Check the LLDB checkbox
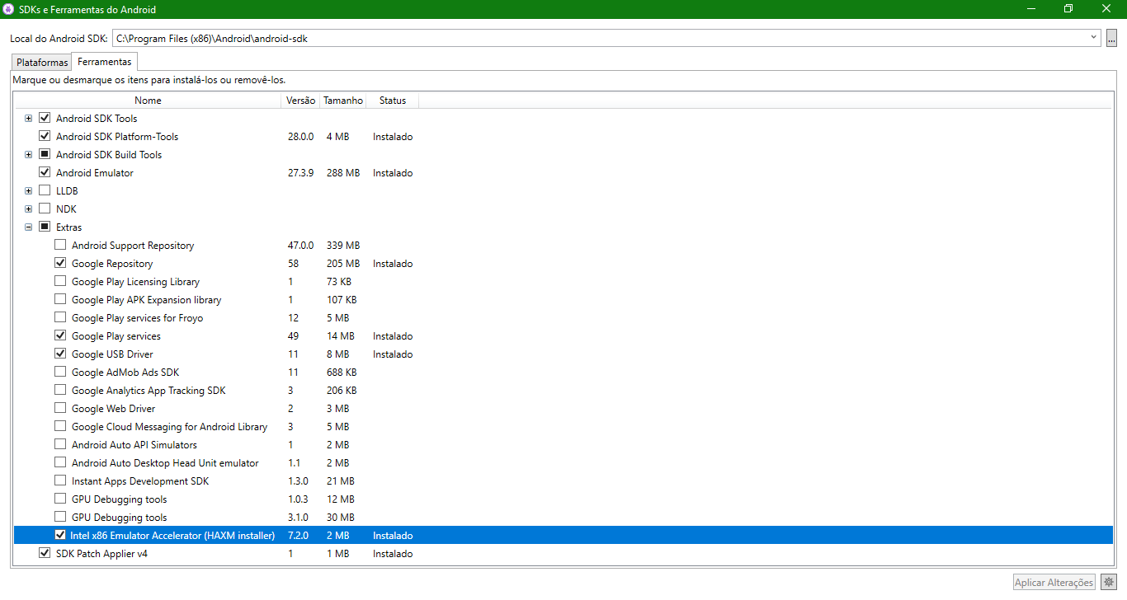 (45, 190)
